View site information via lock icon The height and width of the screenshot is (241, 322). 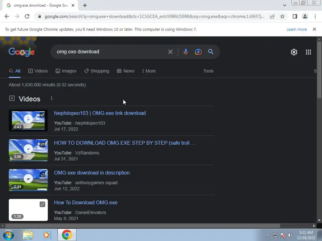[x=40, y=16]
